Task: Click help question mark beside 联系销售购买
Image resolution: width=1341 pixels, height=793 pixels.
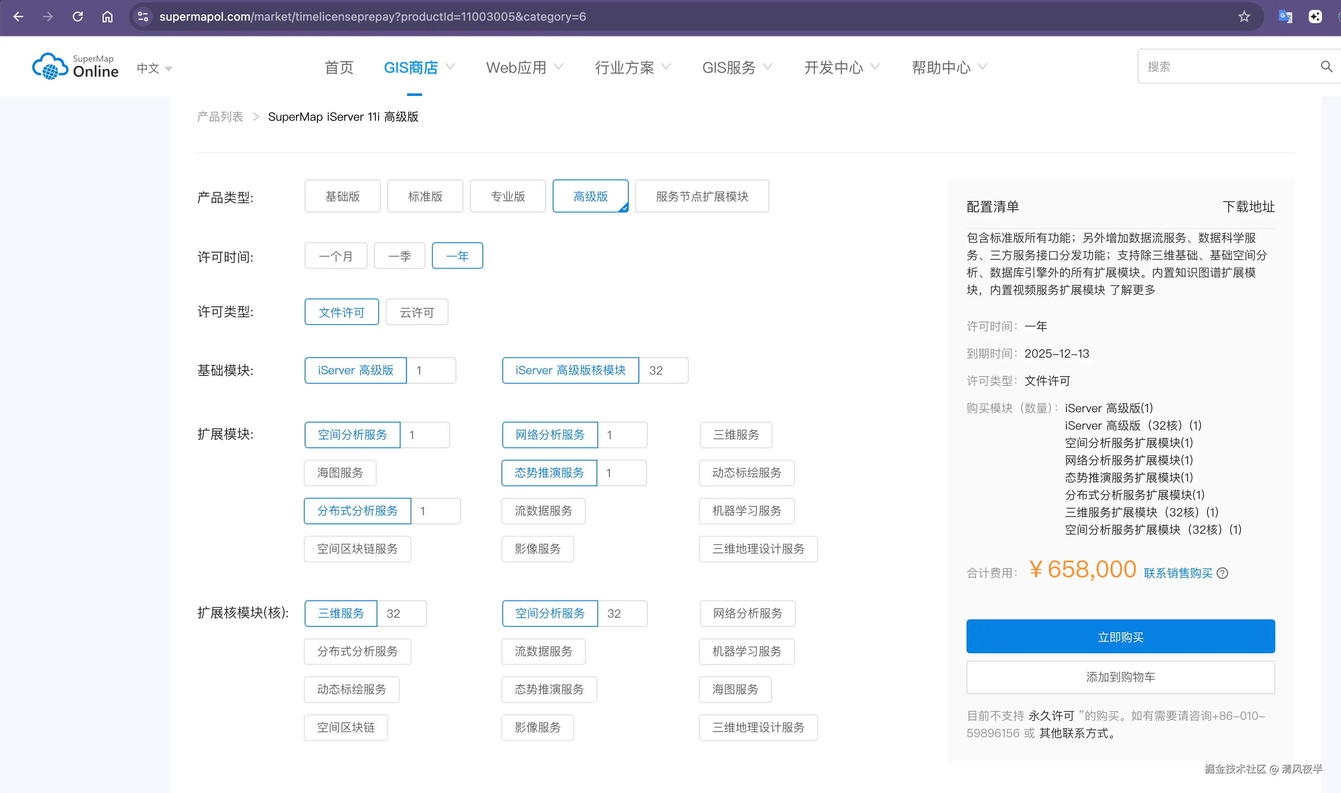Action: coord(1222,573)
